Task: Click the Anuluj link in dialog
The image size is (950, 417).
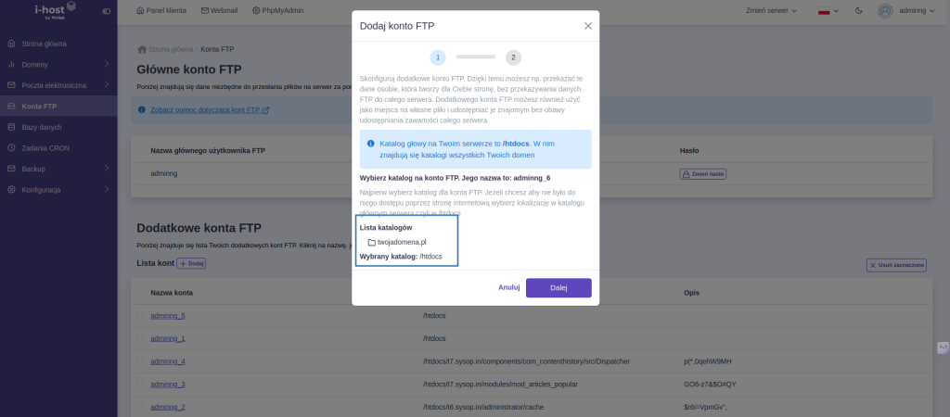Action: click(509, 287)
